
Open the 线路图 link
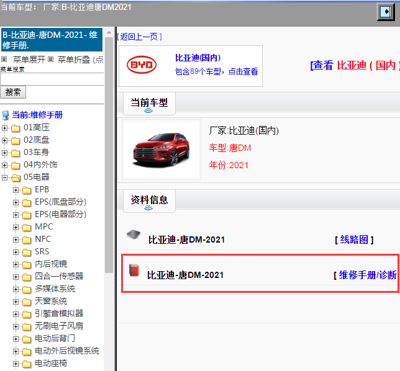(x=354, y=239)
